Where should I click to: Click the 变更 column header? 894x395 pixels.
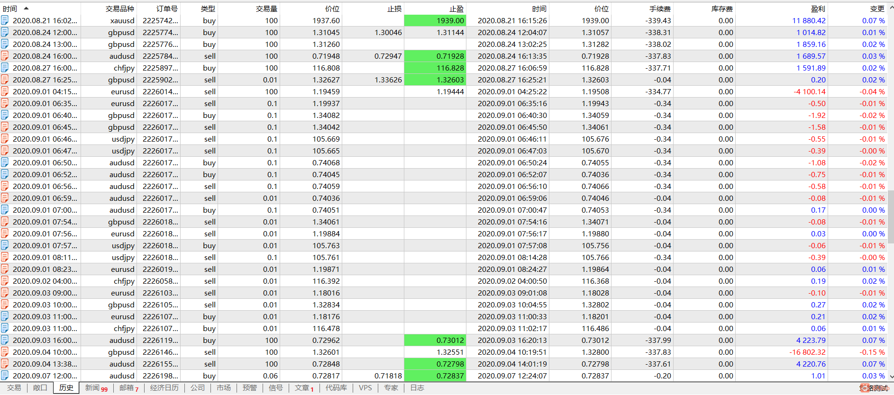click(x=877, y=9)
